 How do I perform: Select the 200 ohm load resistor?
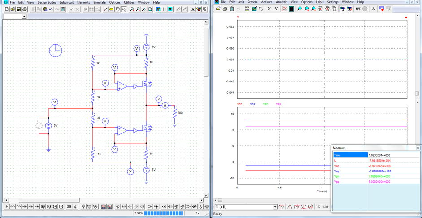click(174, 113)
